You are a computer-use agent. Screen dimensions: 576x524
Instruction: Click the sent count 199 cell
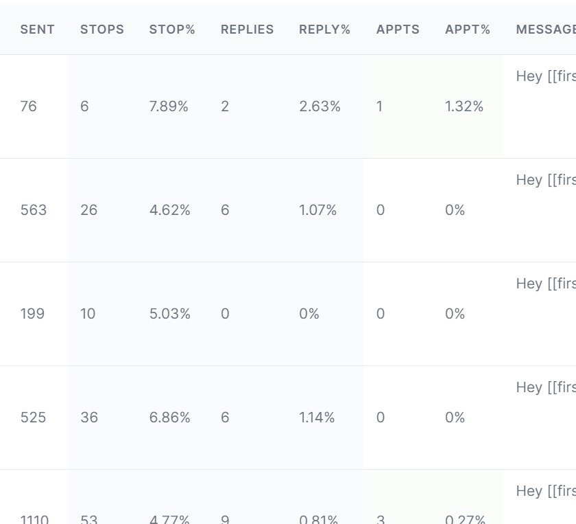click(32, 314)
